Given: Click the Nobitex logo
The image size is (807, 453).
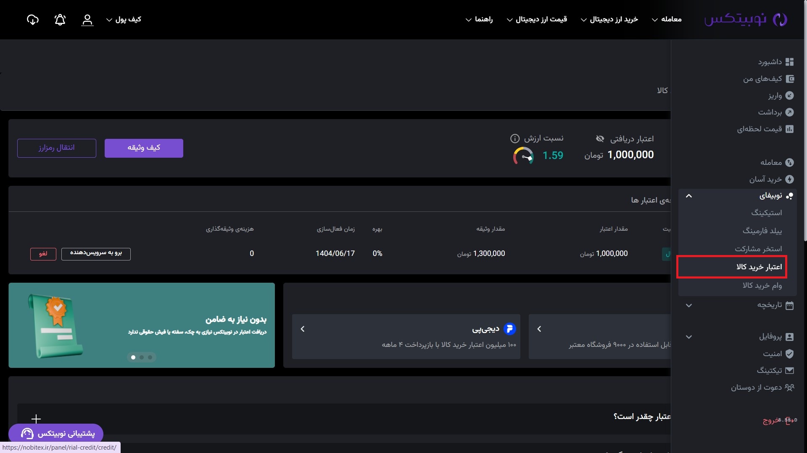Looking at the screenshot, I should pos(746,19).
